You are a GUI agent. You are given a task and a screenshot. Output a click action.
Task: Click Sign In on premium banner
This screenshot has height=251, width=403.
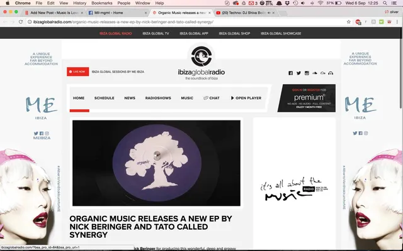click(297, 90)
